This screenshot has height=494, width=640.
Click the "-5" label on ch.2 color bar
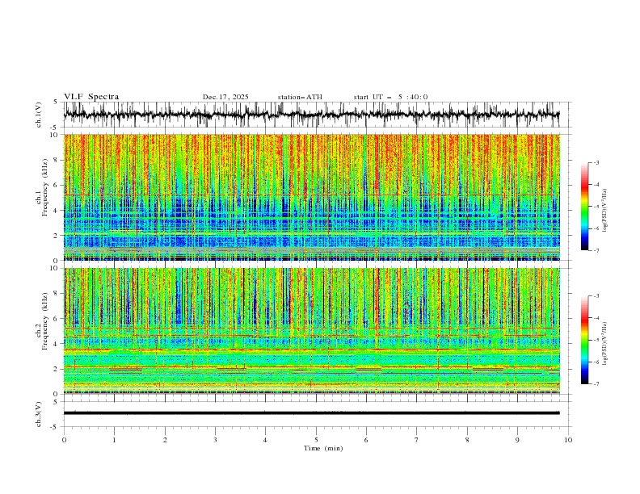click(596, 340)
